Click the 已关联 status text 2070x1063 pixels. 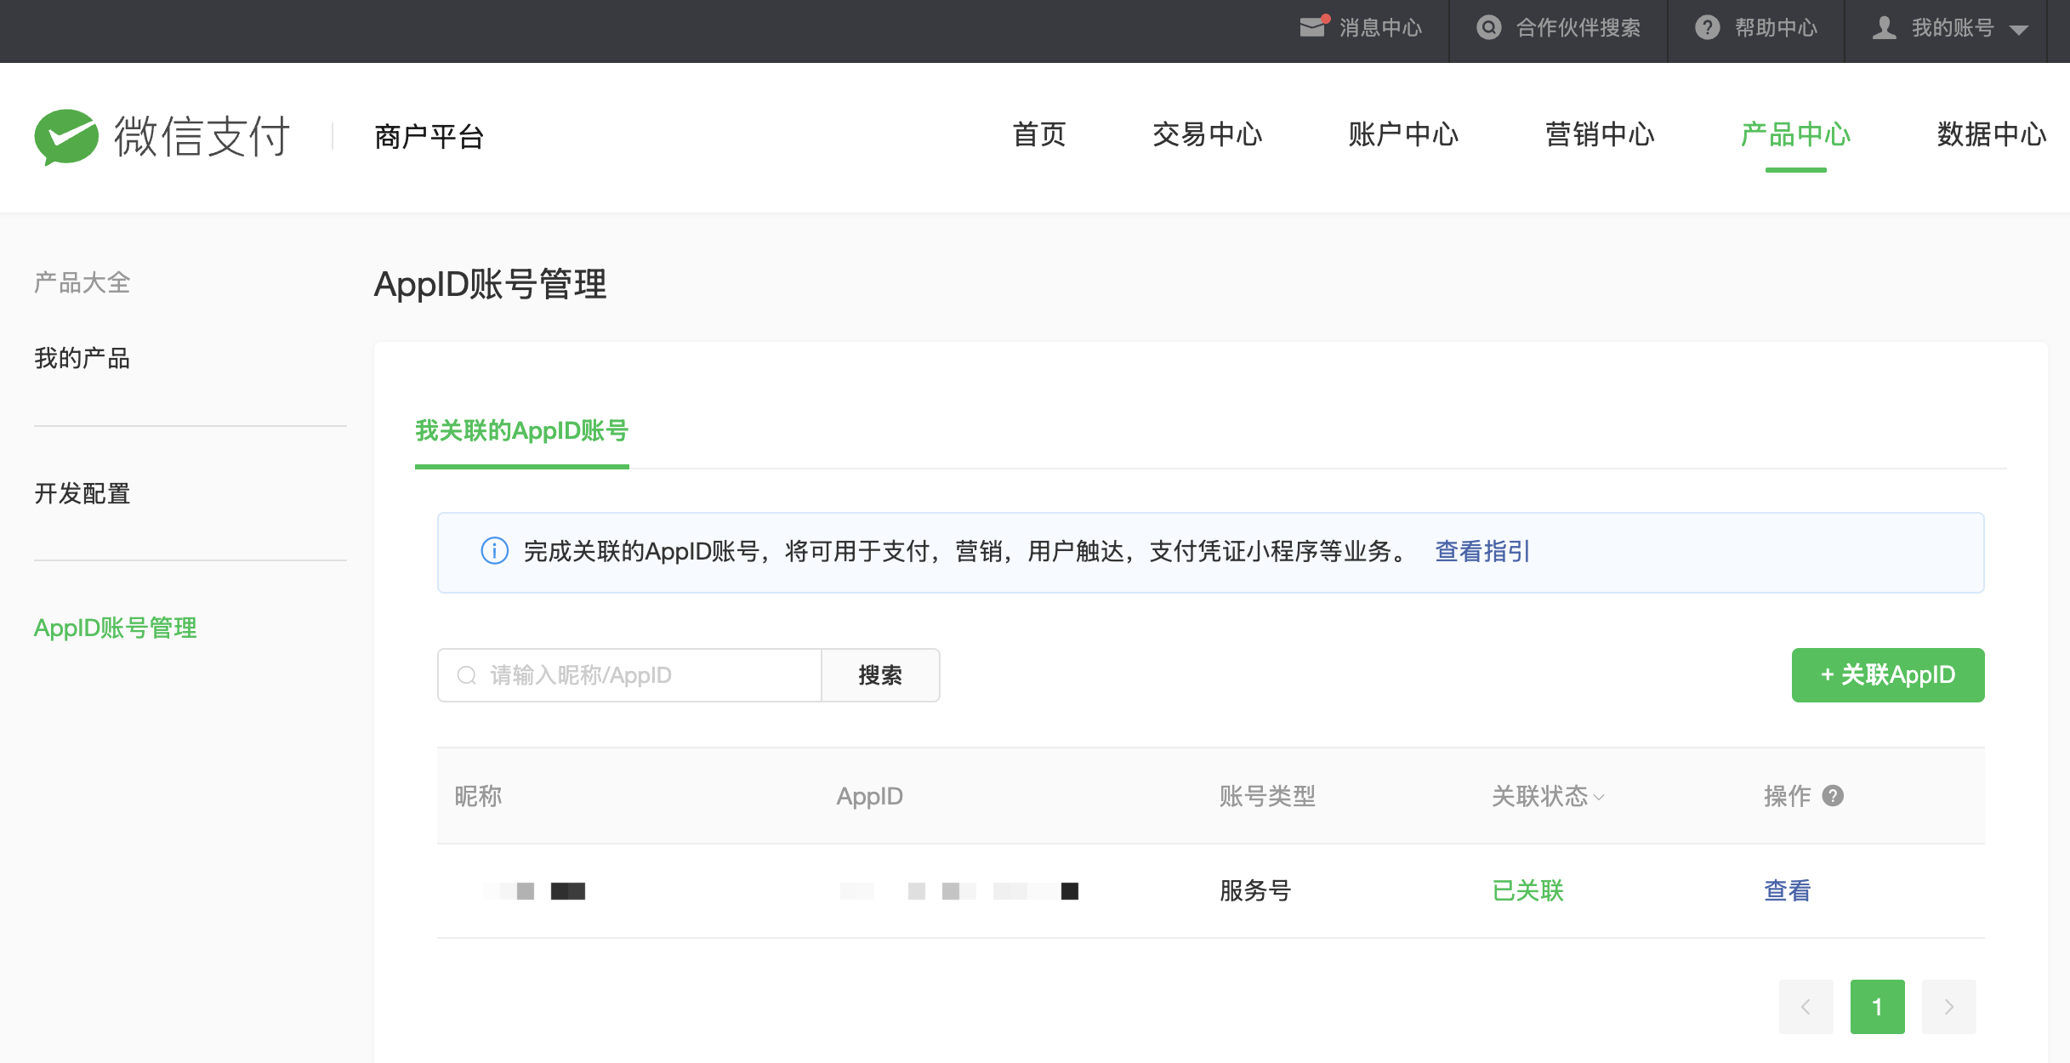coord(1528,890)
